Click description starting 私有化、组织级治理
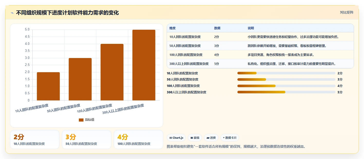 [292, 64]
